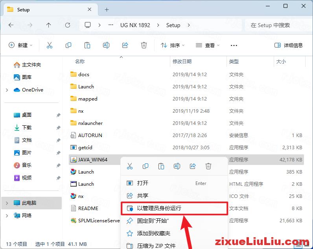Click the paste icon in the context menu
This screenshot has width=313, height=249.
tap(161, 166)
